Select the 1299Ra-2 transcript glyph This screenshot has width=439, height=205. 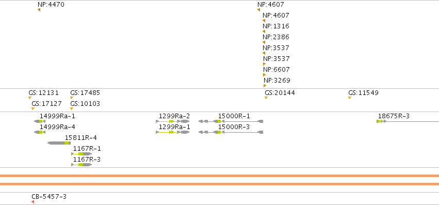172,121
